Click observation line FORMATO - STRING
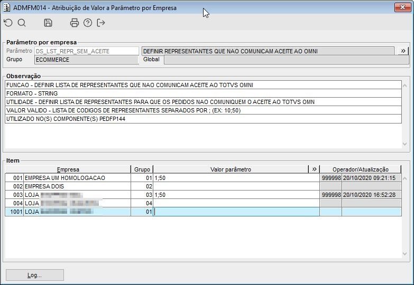This screenshot has width=414, height=285. coord(204,93)
